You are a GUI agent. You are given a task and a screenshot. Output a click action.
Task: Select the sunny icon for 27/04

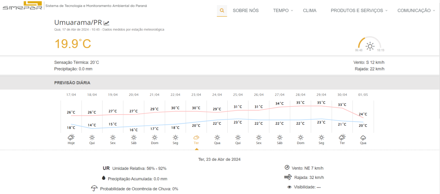[280, 137]
